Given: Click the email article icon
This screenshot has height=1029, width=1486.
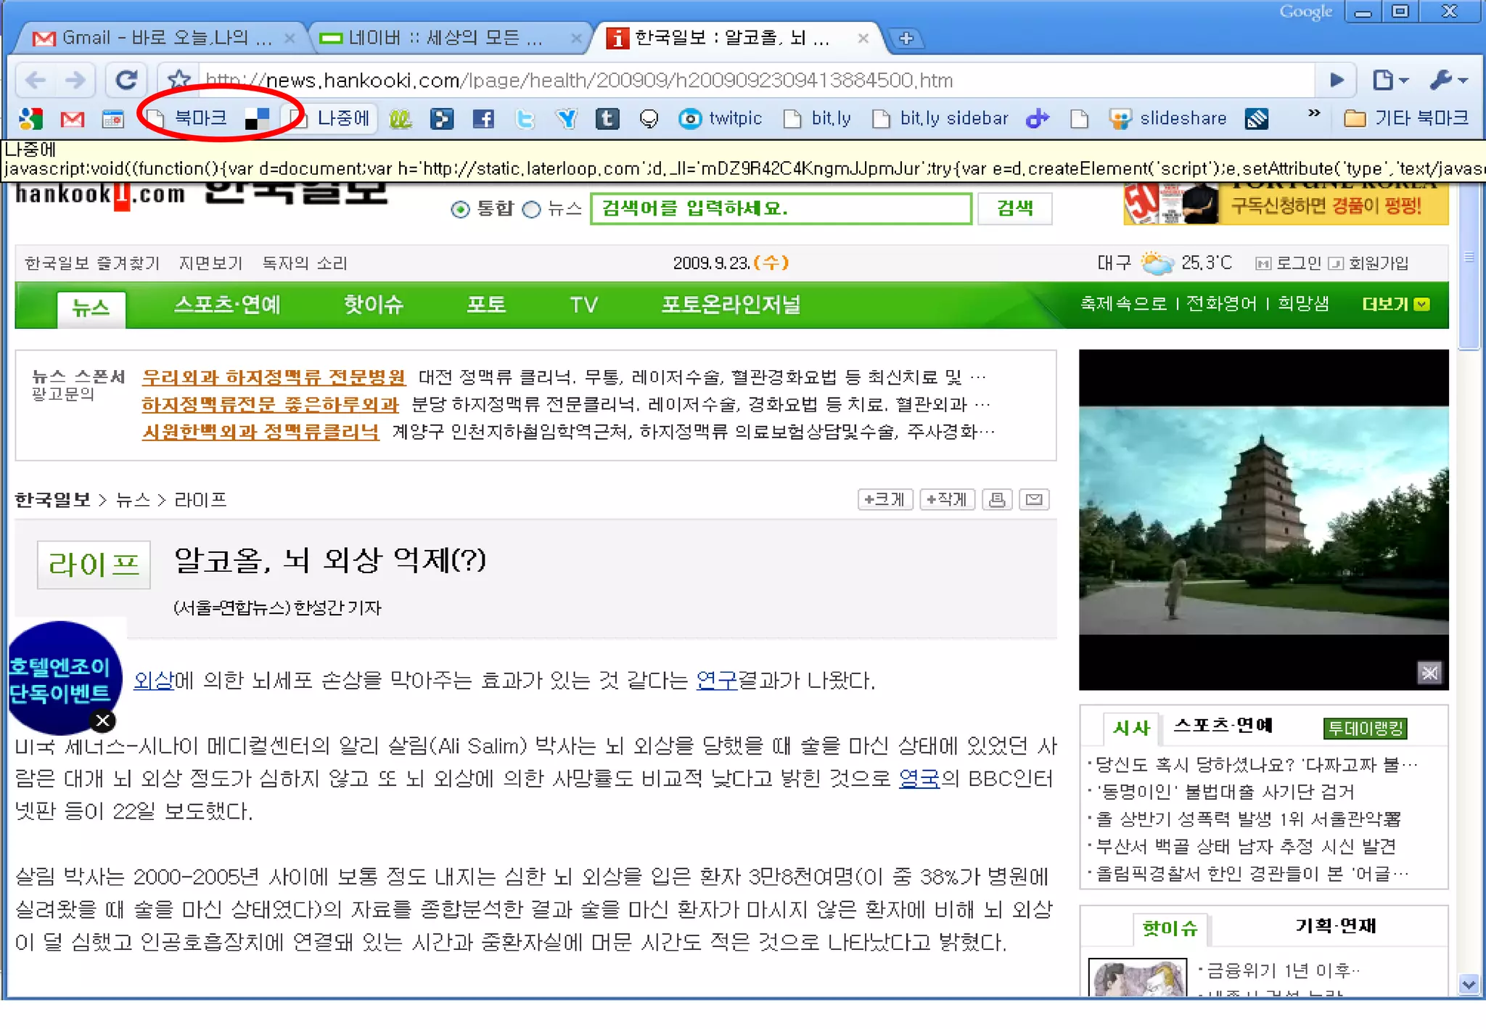Looking at the screenshot, I should point(1034,499).
